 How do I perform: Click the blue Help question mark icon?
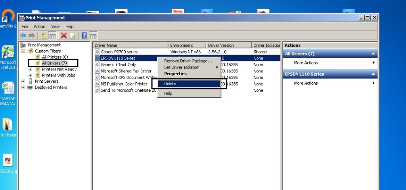pos(84,35)
